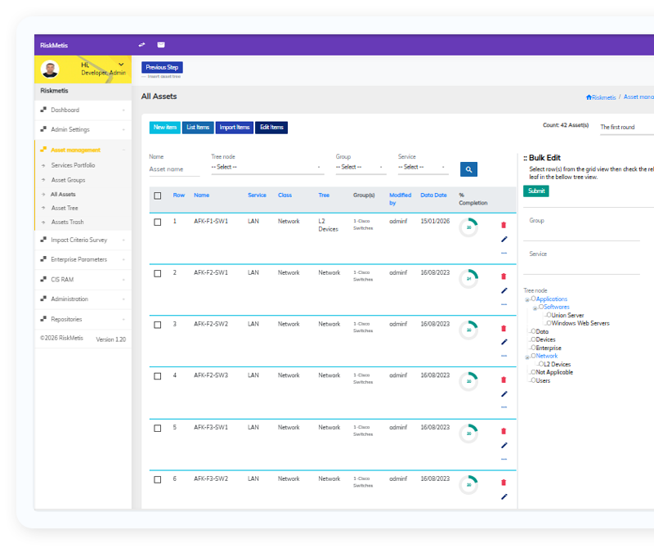
Task: Open the Tree node filter dropdown
Action: (267, 167)
